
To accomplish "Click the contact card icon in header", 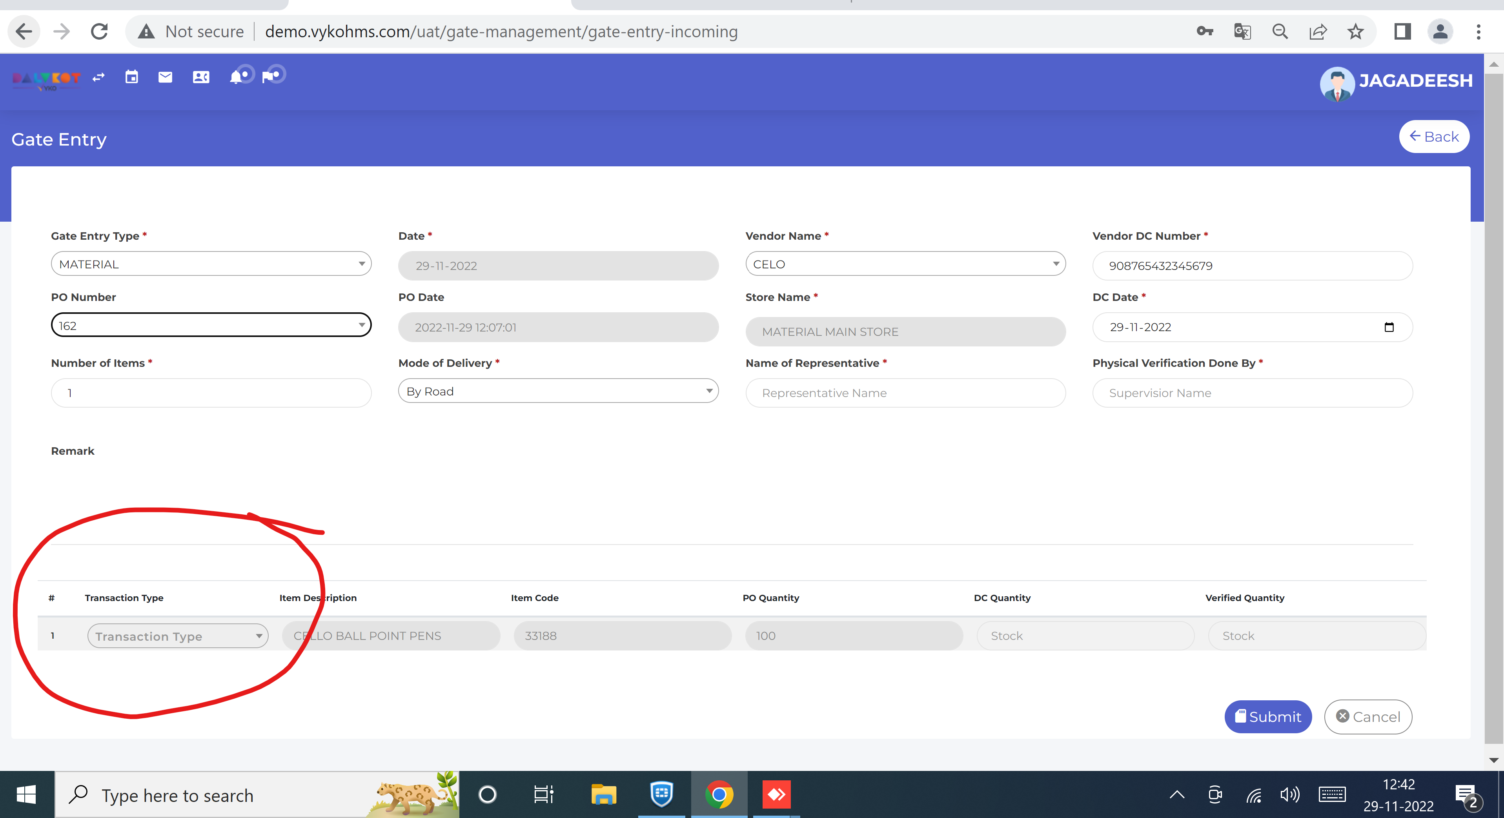I will tap(201, 77).
